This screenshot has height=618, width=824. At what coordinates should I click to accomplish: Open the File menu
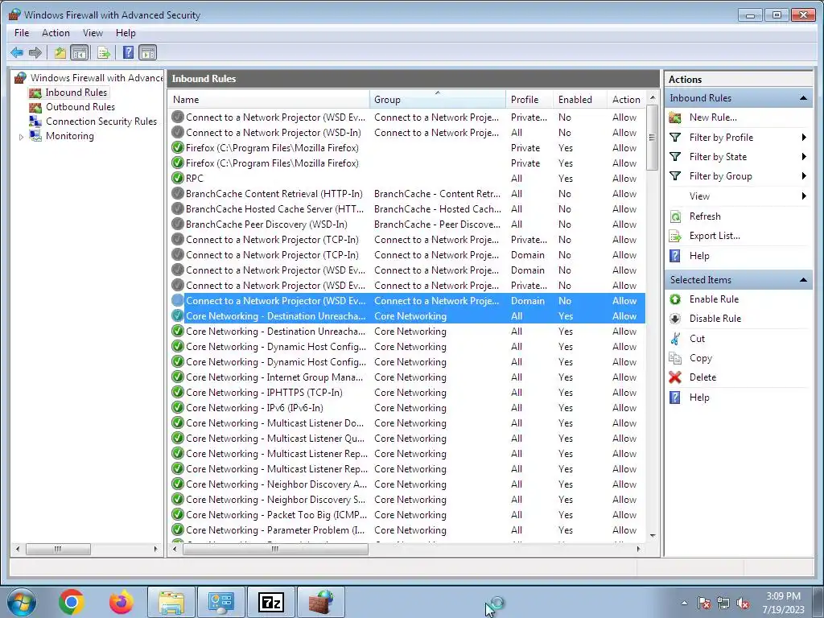pos(22,33)
